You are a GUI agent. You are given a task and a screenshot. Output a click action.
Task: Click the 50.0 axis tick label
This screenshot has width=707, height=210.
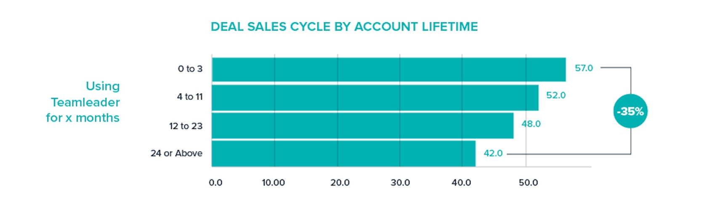tap(528, 183)
